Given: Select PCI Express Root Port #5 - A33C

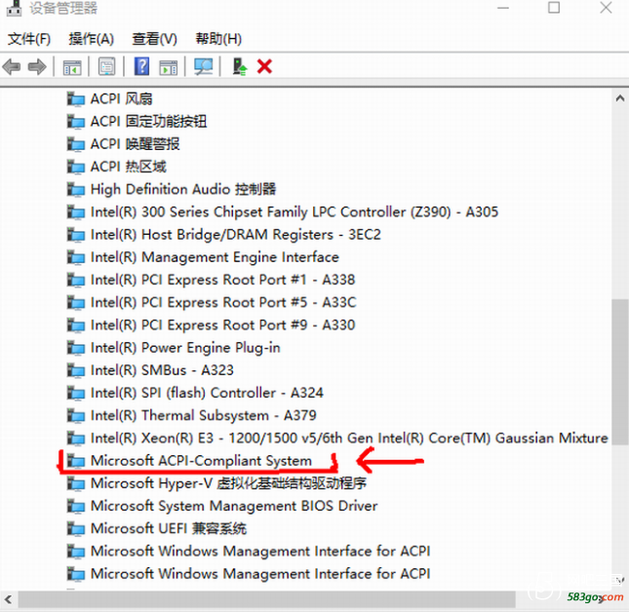Looking at the screenshot, I should pos(223,302).
